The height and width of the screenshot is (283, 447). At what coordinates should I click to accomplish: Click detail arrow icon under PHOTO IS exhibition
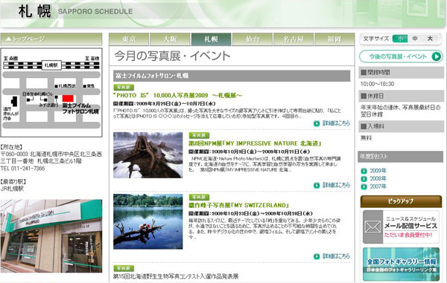(317, 123)
